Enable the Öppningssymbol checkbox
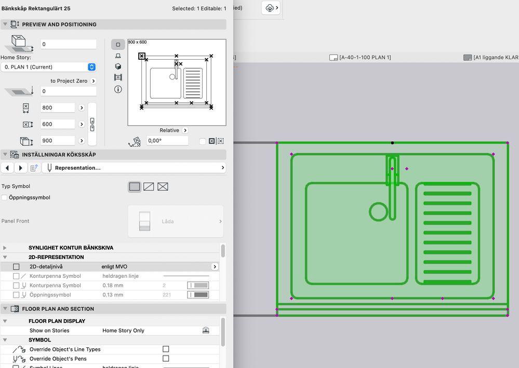 (x=5, y=198)
